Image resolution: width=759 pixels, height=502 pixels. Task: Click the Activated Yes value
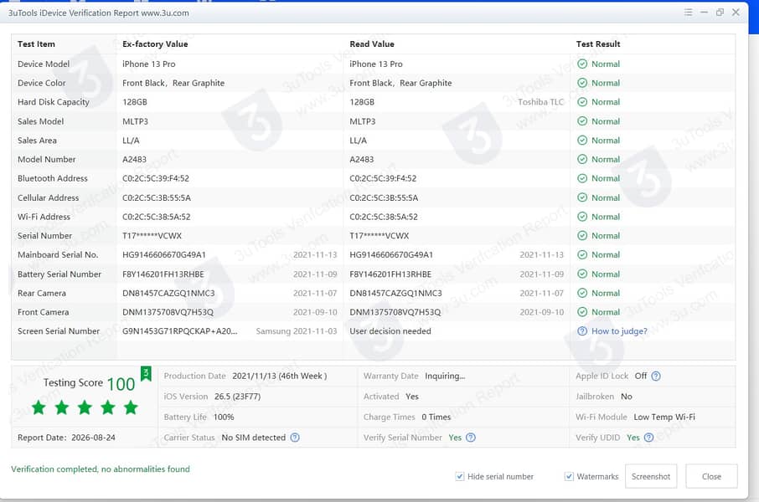click(412, 396)
